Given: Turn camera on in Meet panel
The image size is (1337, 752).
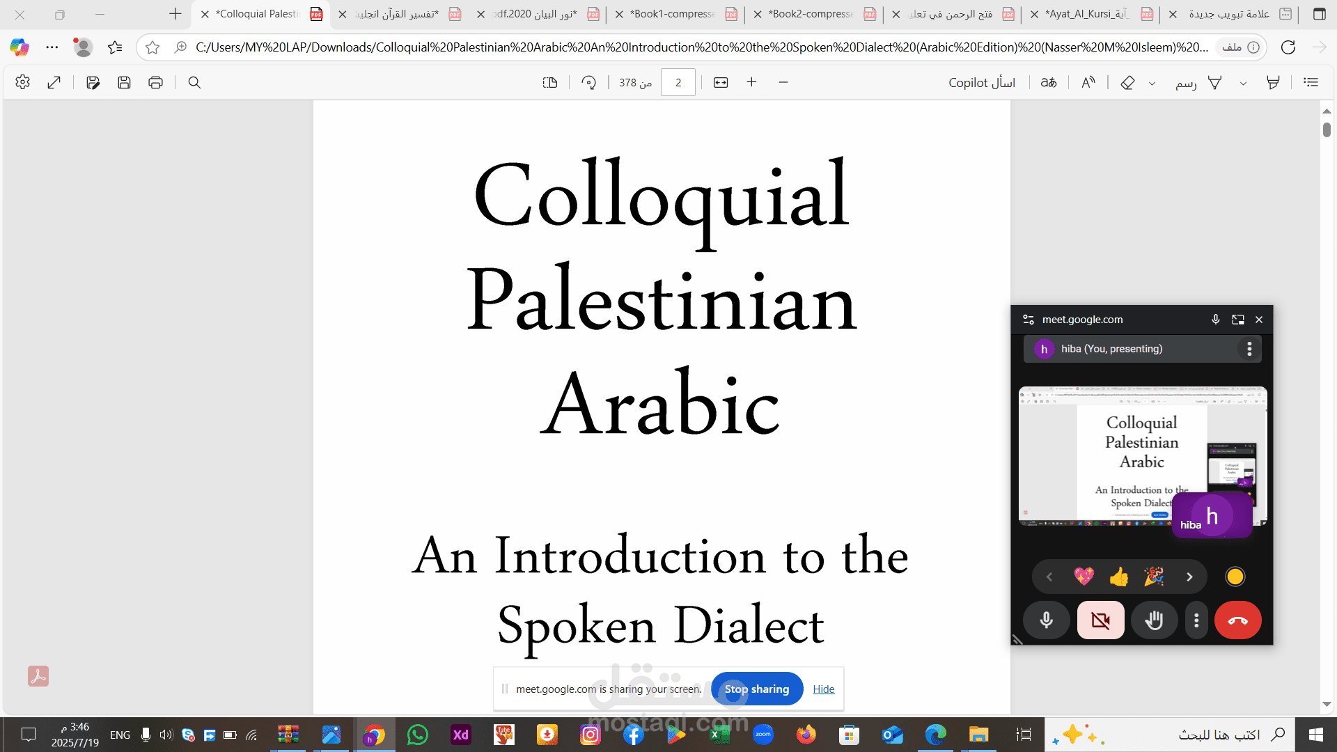Looking at the screenshot, I should tap(1100, 620).
